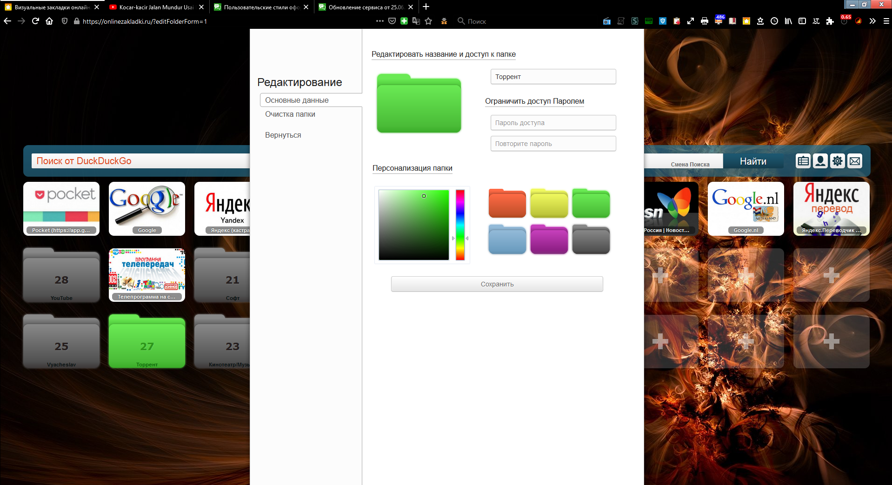Open the extensions puzzle piece icon
The height and width of the screenshot is (485, 892).
tap(830, 21)
